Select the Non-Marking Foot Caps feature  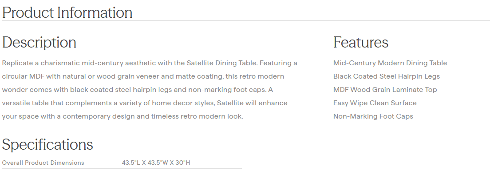pyautogui.click(x=373, y=116)
